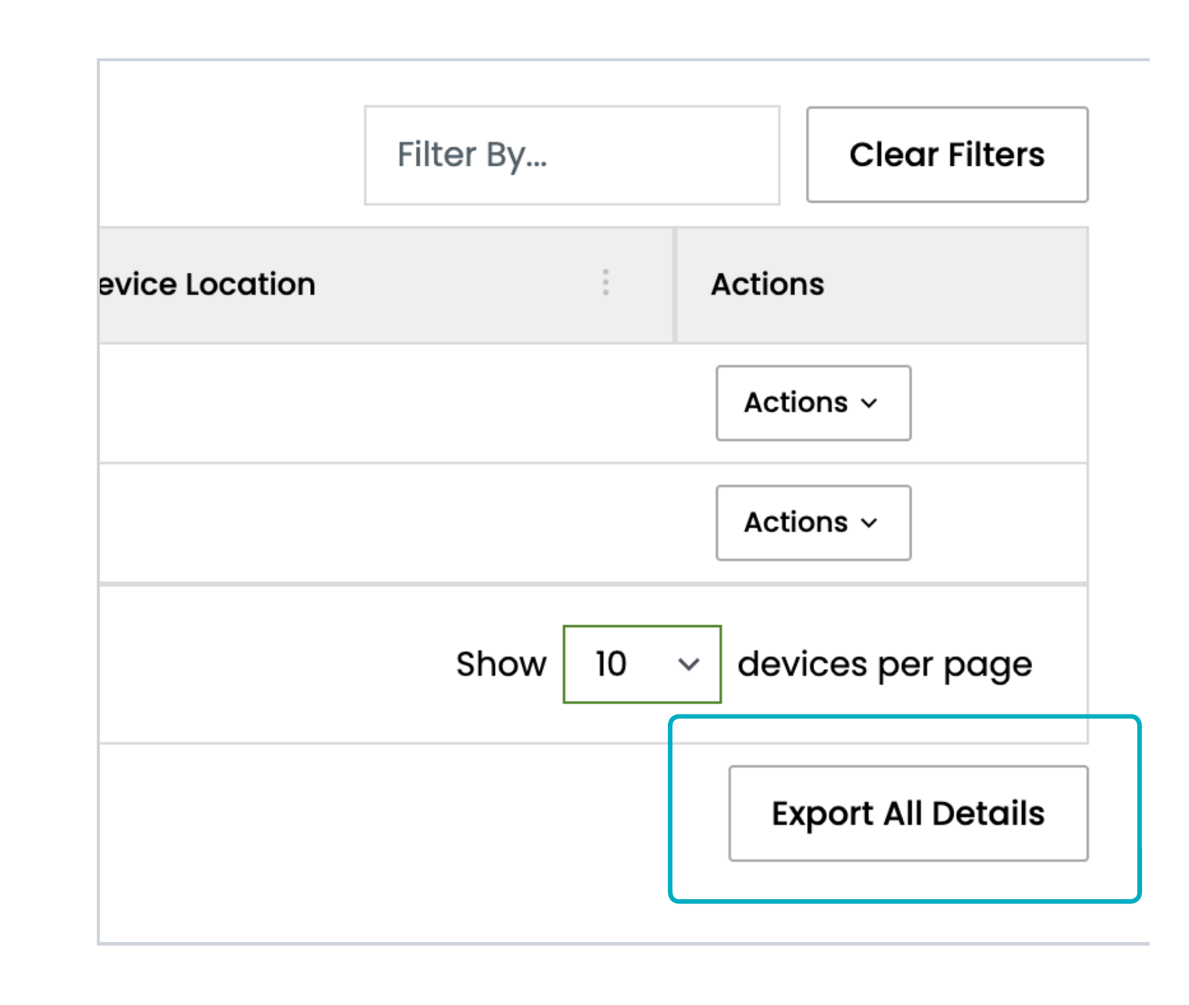Click the 'Actions' text in first row button

point(796,403)
